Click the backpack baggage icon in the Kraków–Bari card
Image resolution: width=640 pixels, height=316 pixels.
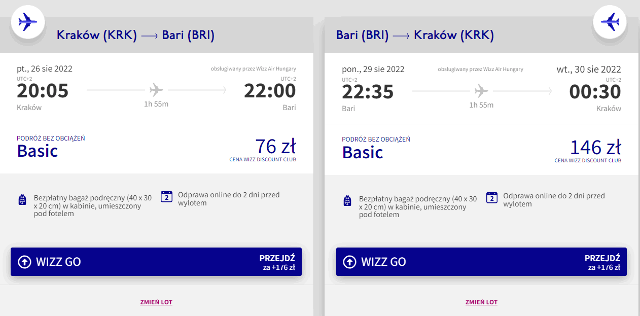pyautogui.click(x=22, y=199)
